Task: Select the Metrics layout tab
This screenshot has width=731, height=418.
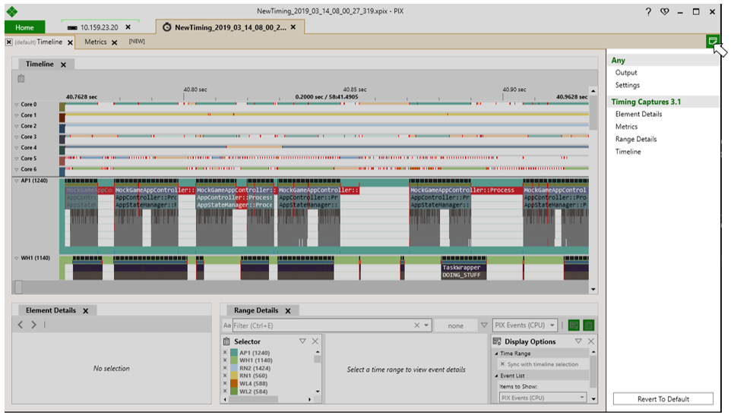Action: point(96,42)
